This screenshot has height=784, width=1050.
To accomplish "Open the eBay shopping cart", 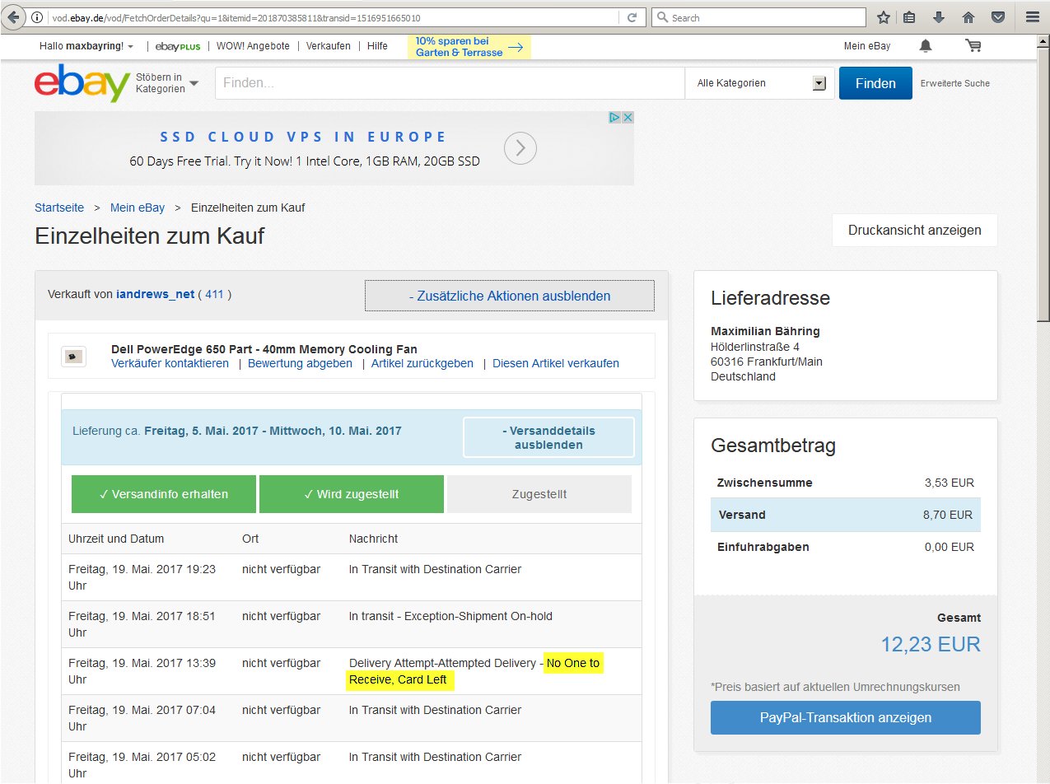I will tap(973, 46).
